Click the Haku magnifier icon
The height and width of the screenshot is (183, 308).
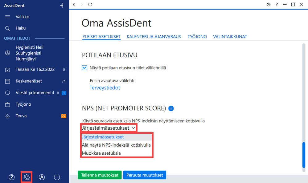[7, 28]
